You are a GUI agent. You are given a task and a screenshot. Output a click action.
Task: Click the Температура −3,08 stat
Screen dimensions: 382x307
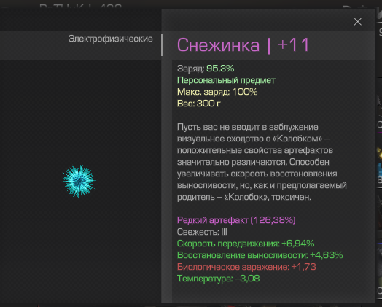pyautogui.click(x=218, y=279)
